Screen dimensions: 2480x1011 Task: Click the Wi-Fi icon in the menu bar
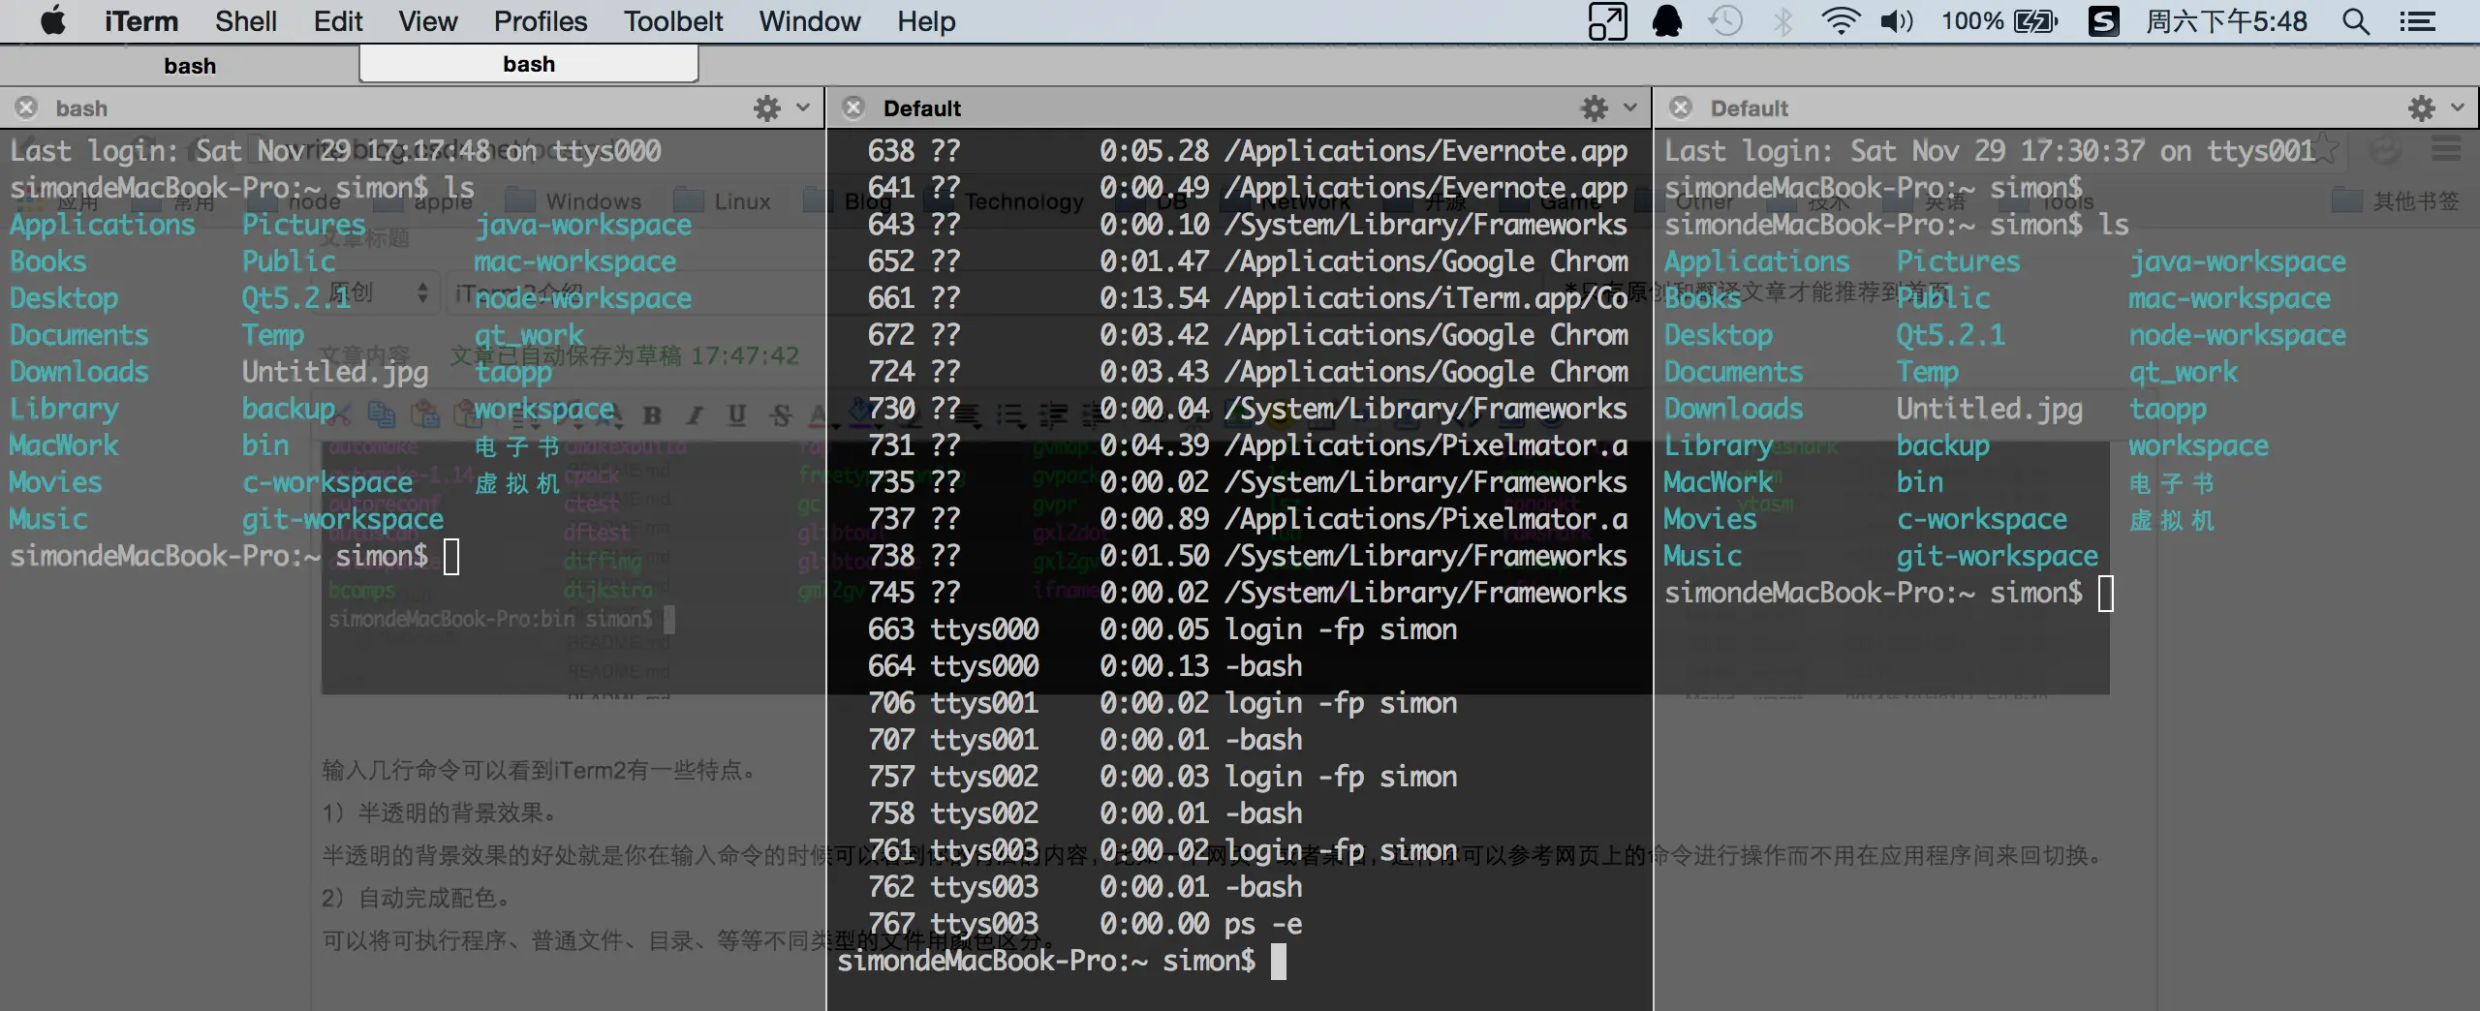pyautogui.click(x=1841, y=21)
